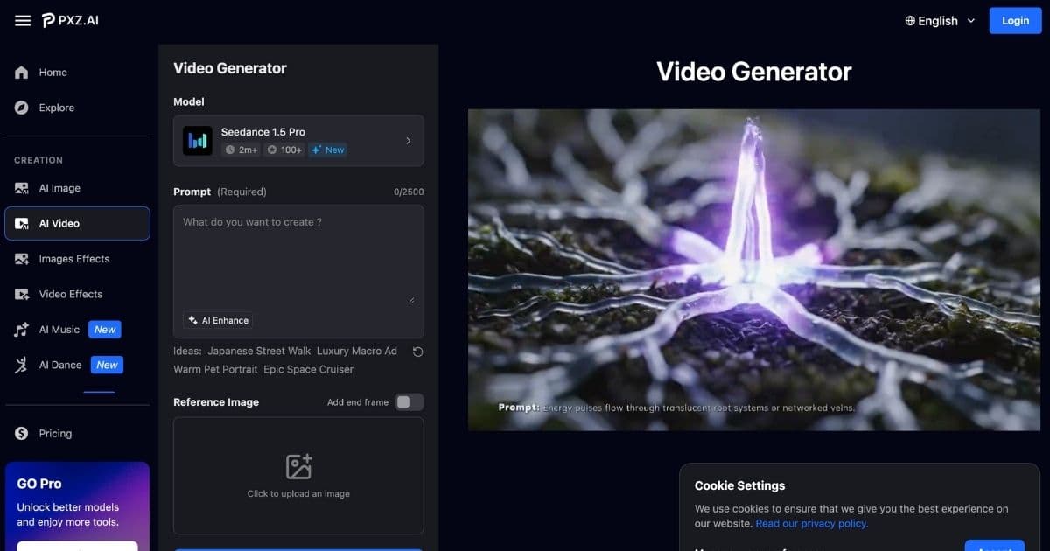Open the Images Effects tool
Viewport: 1050px width, 551px height.
coord(73,259)
